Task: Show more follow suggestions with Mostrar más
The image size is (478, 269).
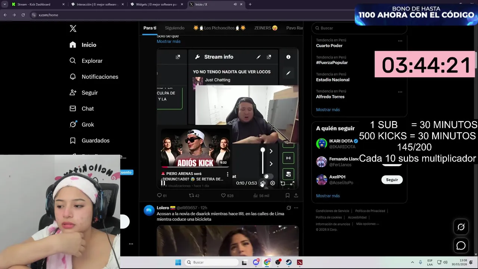Action: 328,196
